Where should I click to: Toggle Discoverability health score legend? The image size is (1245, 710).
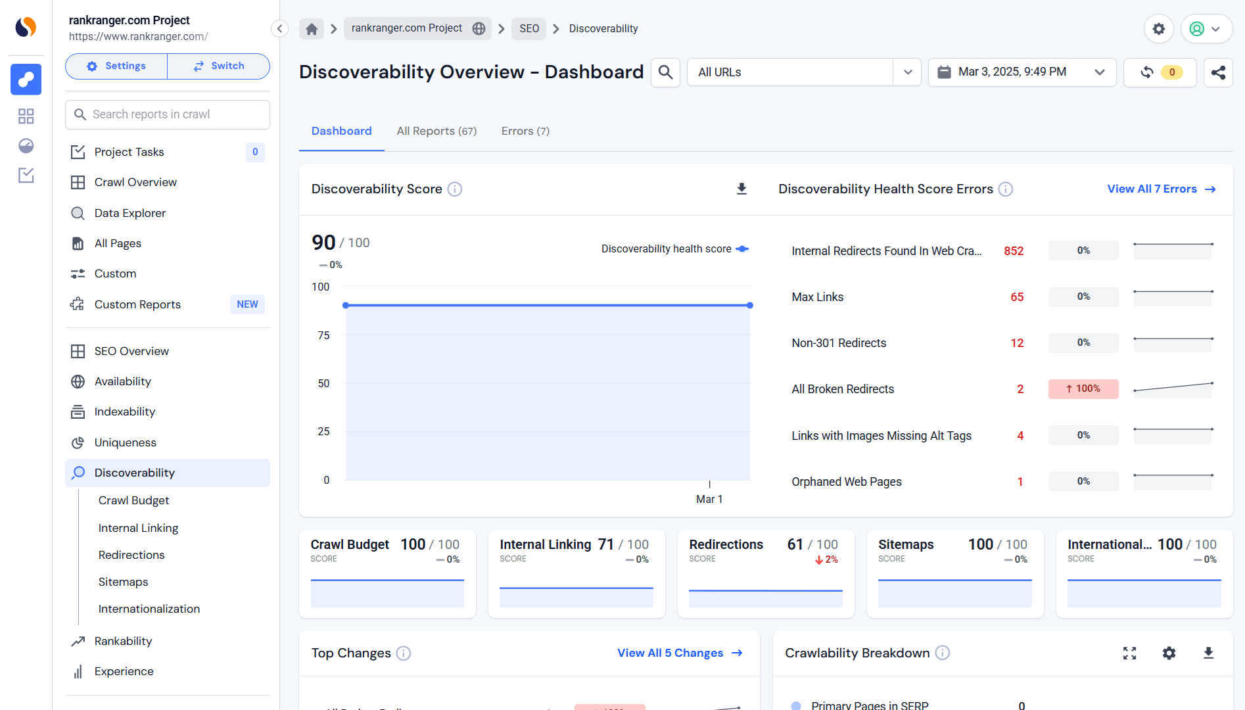point(674,249)
